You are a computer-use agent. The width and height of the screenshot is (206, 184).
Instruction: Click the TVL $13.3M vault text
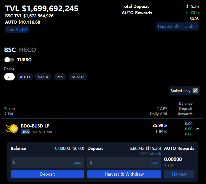(x=41, y=132)
